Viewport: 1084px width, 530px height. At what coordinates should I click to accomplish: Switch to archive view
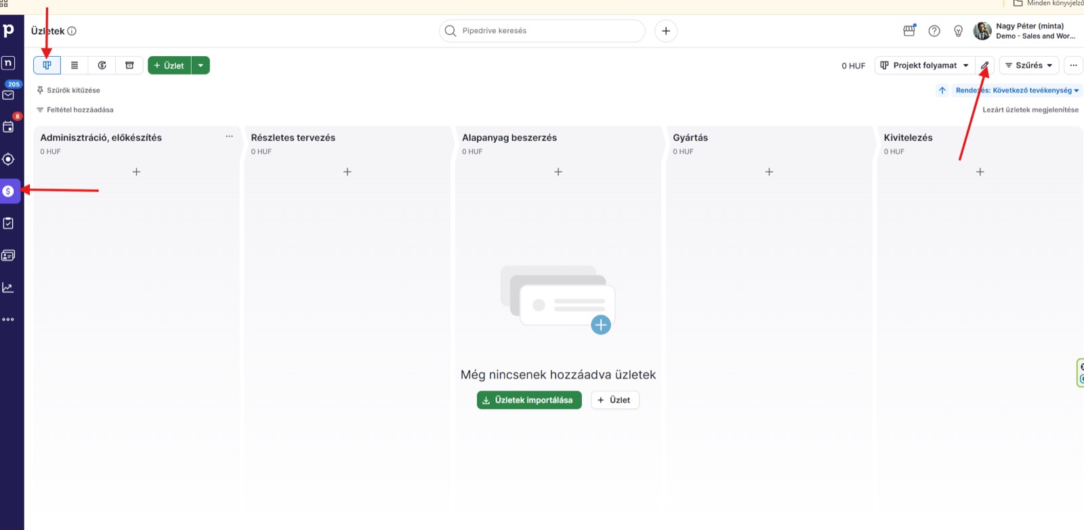click(129, 65)
